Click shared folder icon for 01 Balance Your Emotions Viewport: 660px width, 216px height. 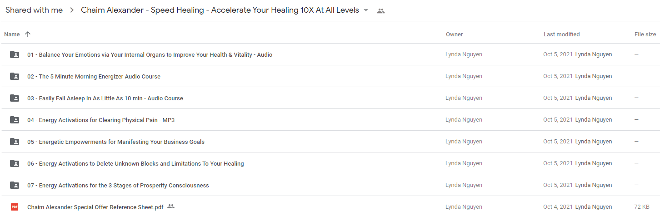point(15,54)
